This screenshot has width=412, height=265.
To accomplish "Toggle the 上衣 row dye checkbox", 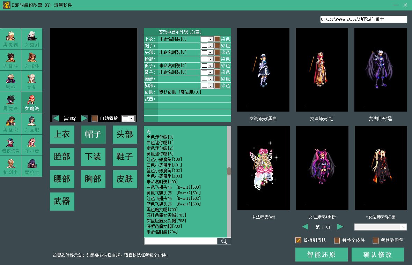I will pos(217,39).
